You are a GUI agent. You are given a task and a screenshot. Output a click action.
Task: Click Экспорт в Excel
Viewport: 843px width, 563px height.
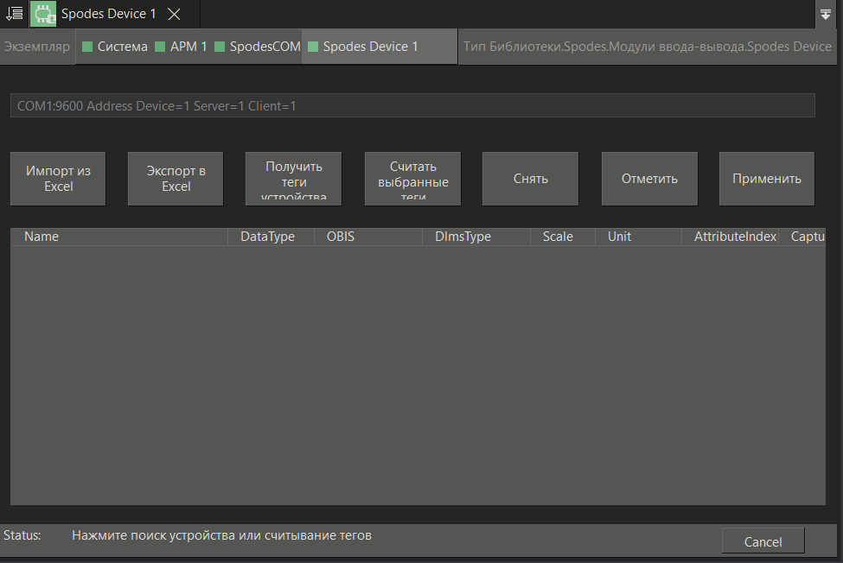pos(175,178)
